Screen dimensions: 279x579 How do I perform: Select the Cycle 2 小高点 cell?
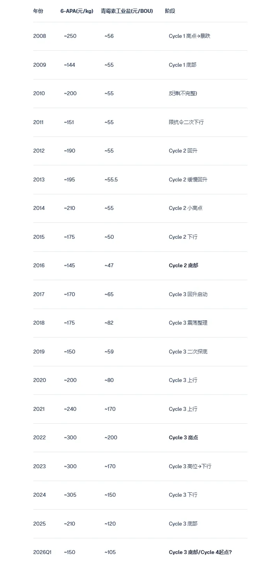(x=185, y=208)
